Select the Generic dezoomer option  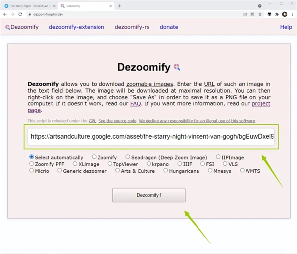tap(60, 170)
